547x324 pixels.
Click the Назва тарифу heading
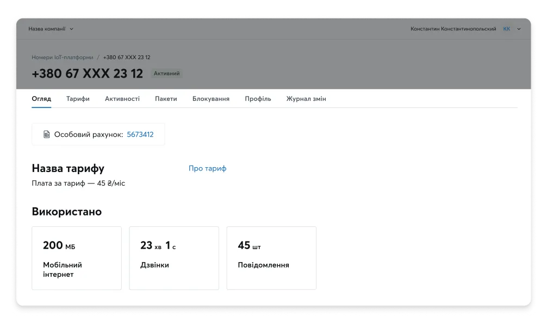click(x=68, y=168)
